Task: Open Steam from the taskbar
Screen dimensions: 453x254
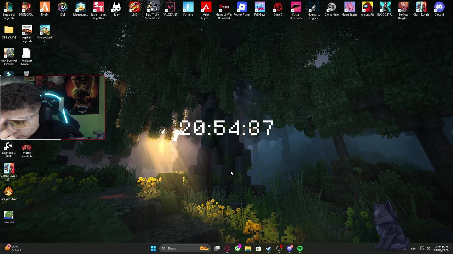Action: (x=269, y=248)
